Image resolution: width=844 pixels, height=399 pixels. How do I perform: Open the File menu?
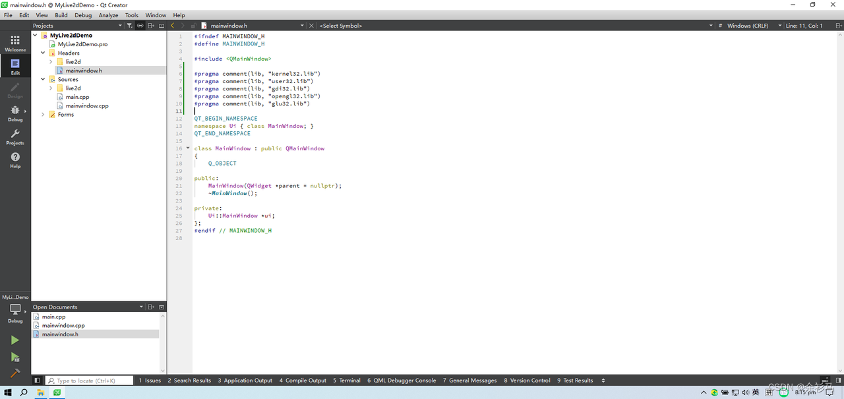(x=8, y=15)
